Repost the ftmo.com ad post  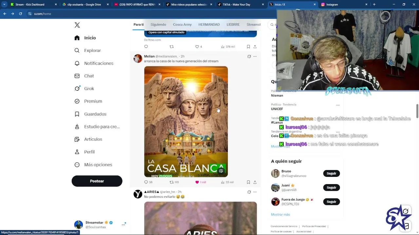tap(172, 47)
